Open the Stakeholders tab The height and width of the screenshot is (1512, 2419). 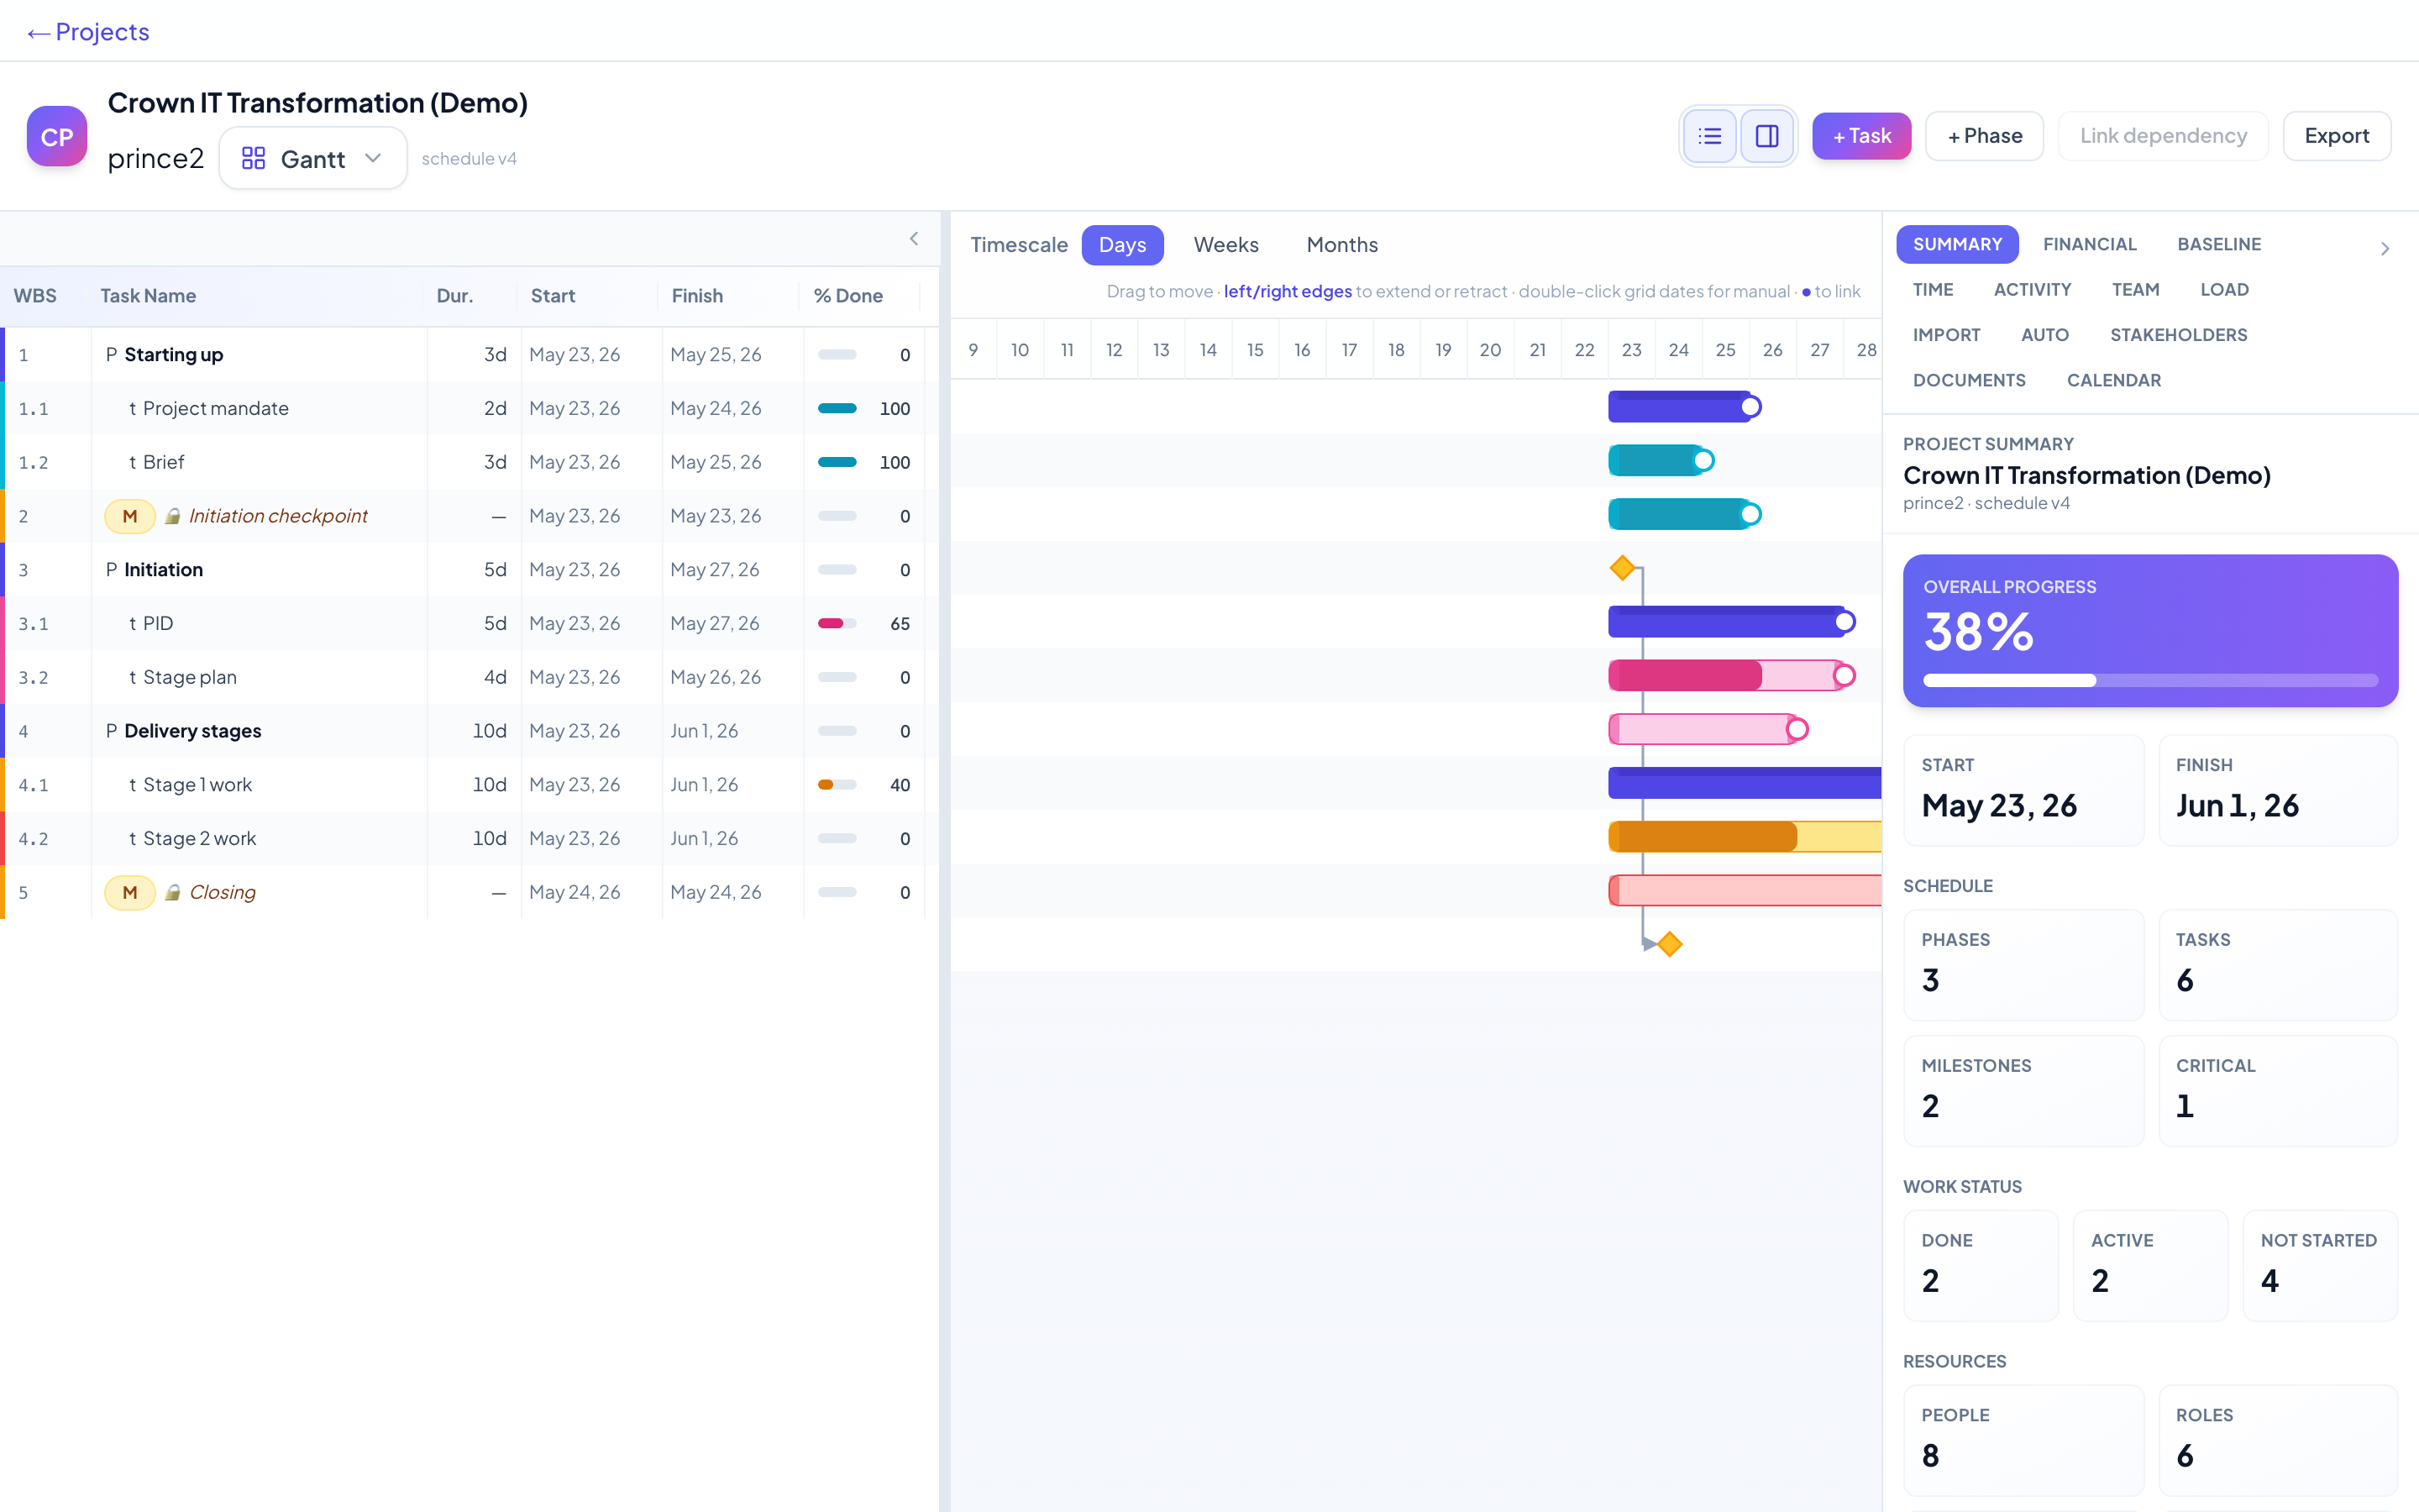pyautogui.click(x=2178, y=335)
